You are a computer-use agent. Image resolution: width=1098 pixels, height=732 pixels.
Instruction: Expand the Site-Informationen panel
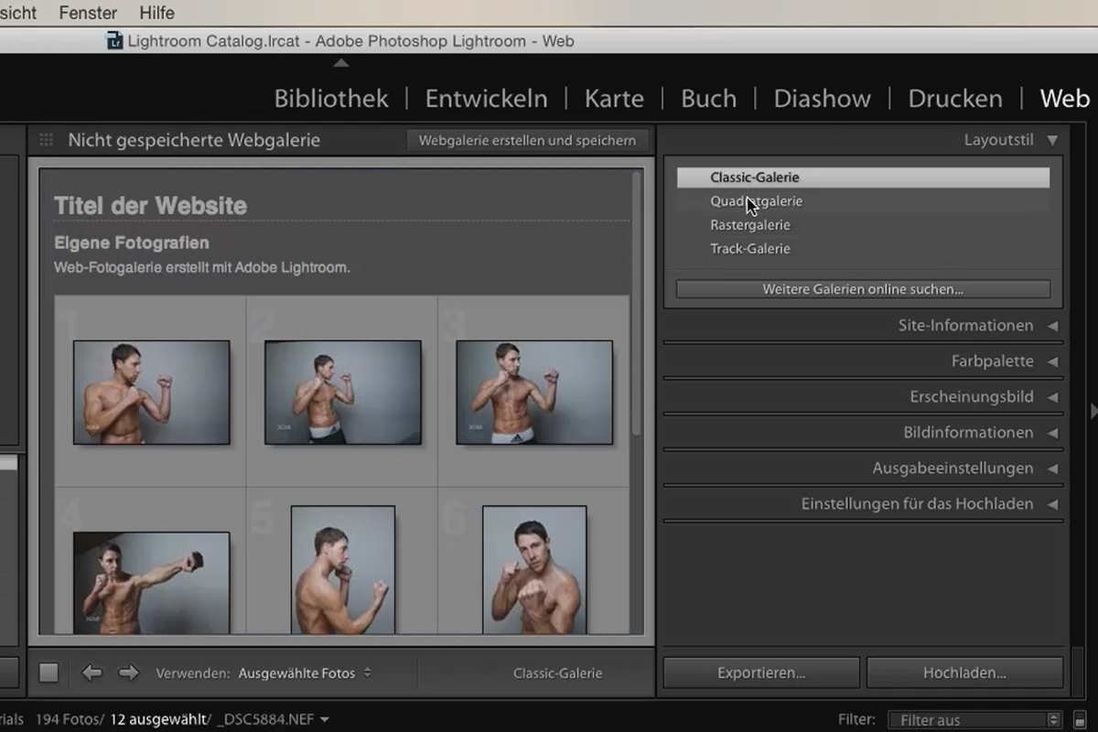(1052, 326)
